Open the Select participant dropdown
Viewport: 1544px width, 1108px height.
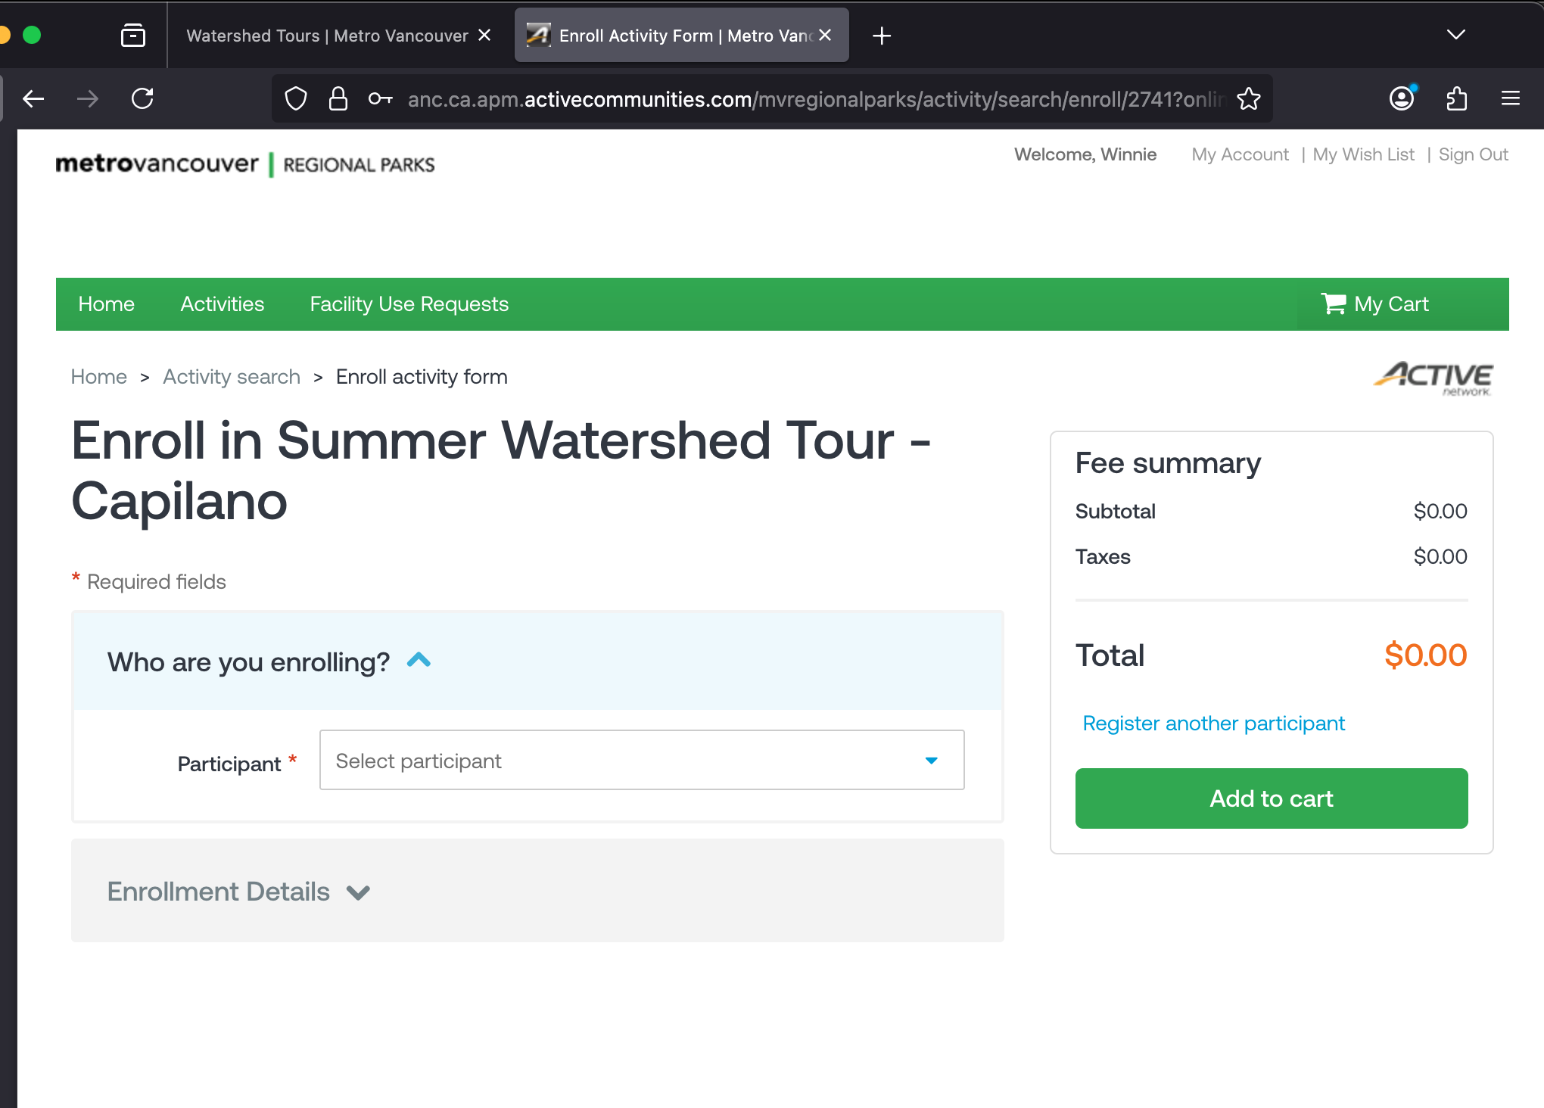coord(641,760)
